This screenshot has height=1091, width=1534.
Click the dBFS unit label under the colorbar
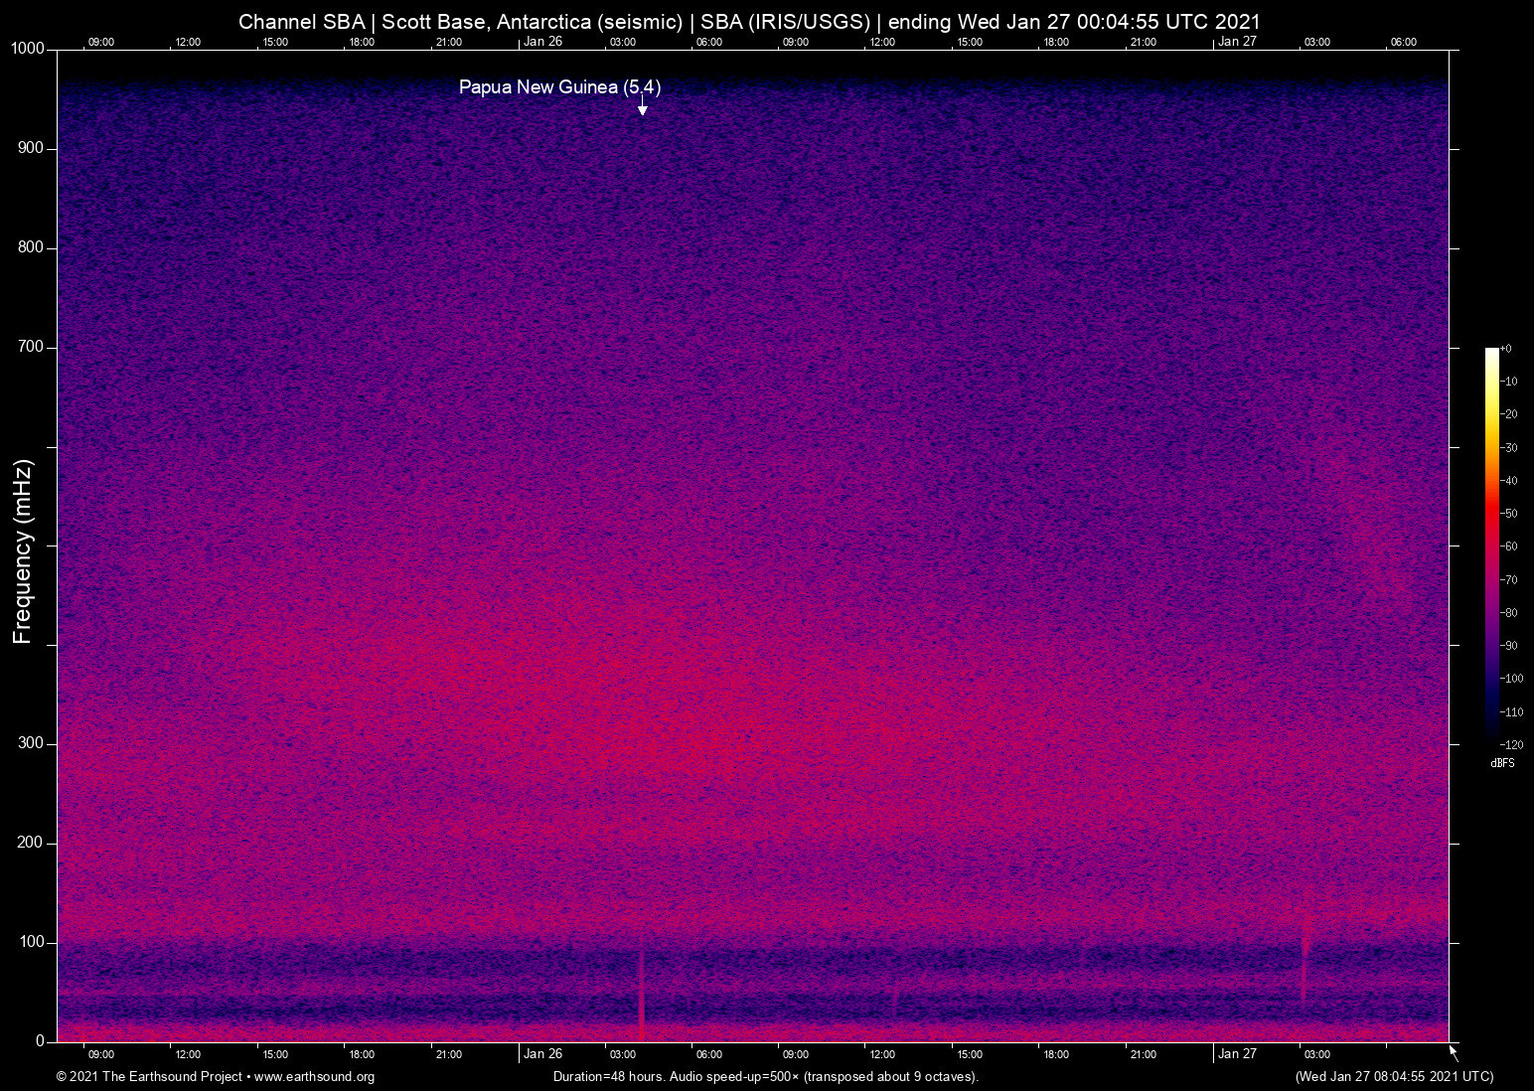pos(1503,763)
